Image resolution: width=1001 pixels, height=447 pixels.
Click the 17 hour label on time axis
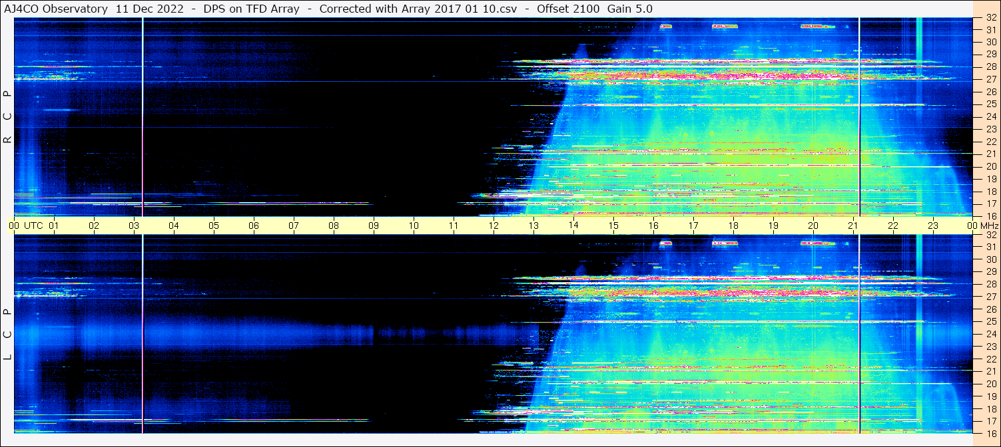[x=693, y=225]
